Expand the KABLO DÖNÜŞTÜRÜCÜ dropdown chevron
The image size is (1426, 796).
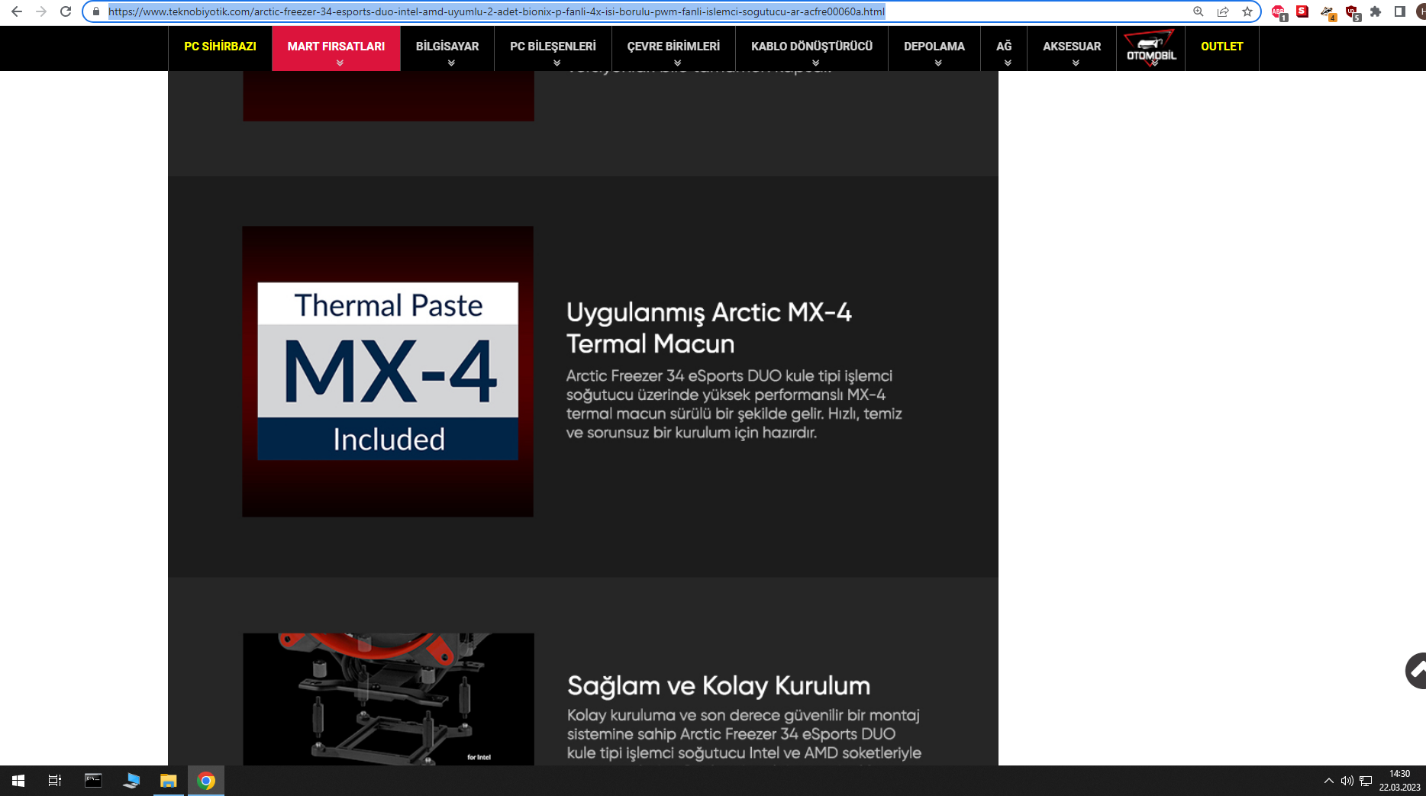pos(815,63)
